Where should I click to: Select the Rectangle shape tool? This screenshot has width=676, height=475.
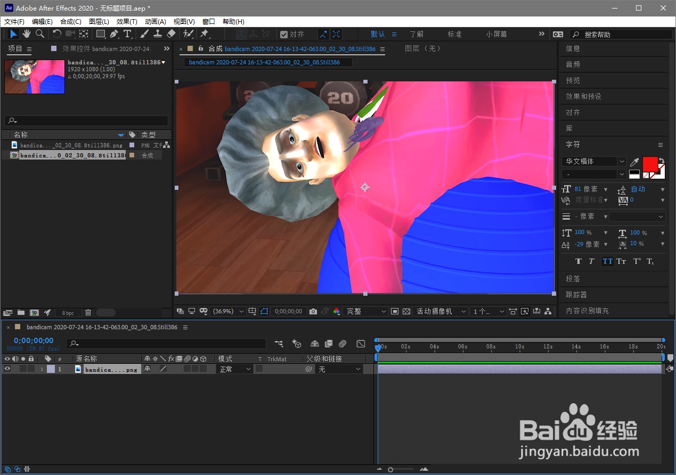[x=100, y=34]
